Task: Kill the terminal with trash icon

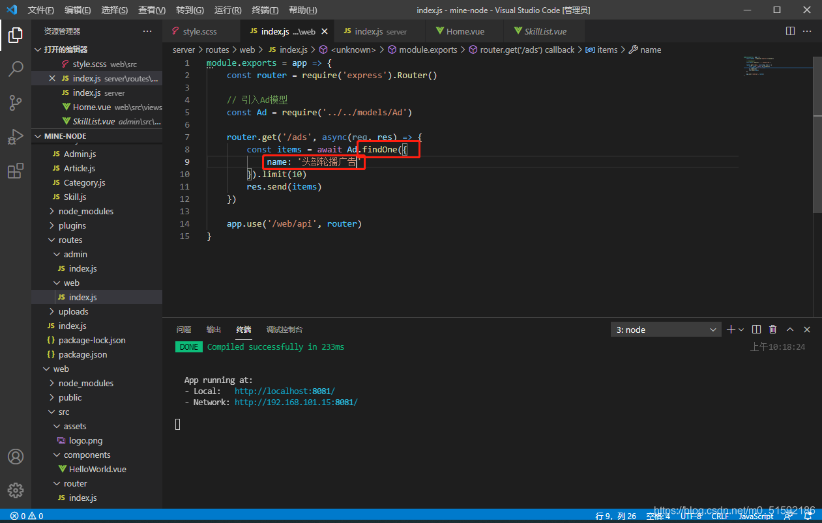Action: tap(773, 330)
